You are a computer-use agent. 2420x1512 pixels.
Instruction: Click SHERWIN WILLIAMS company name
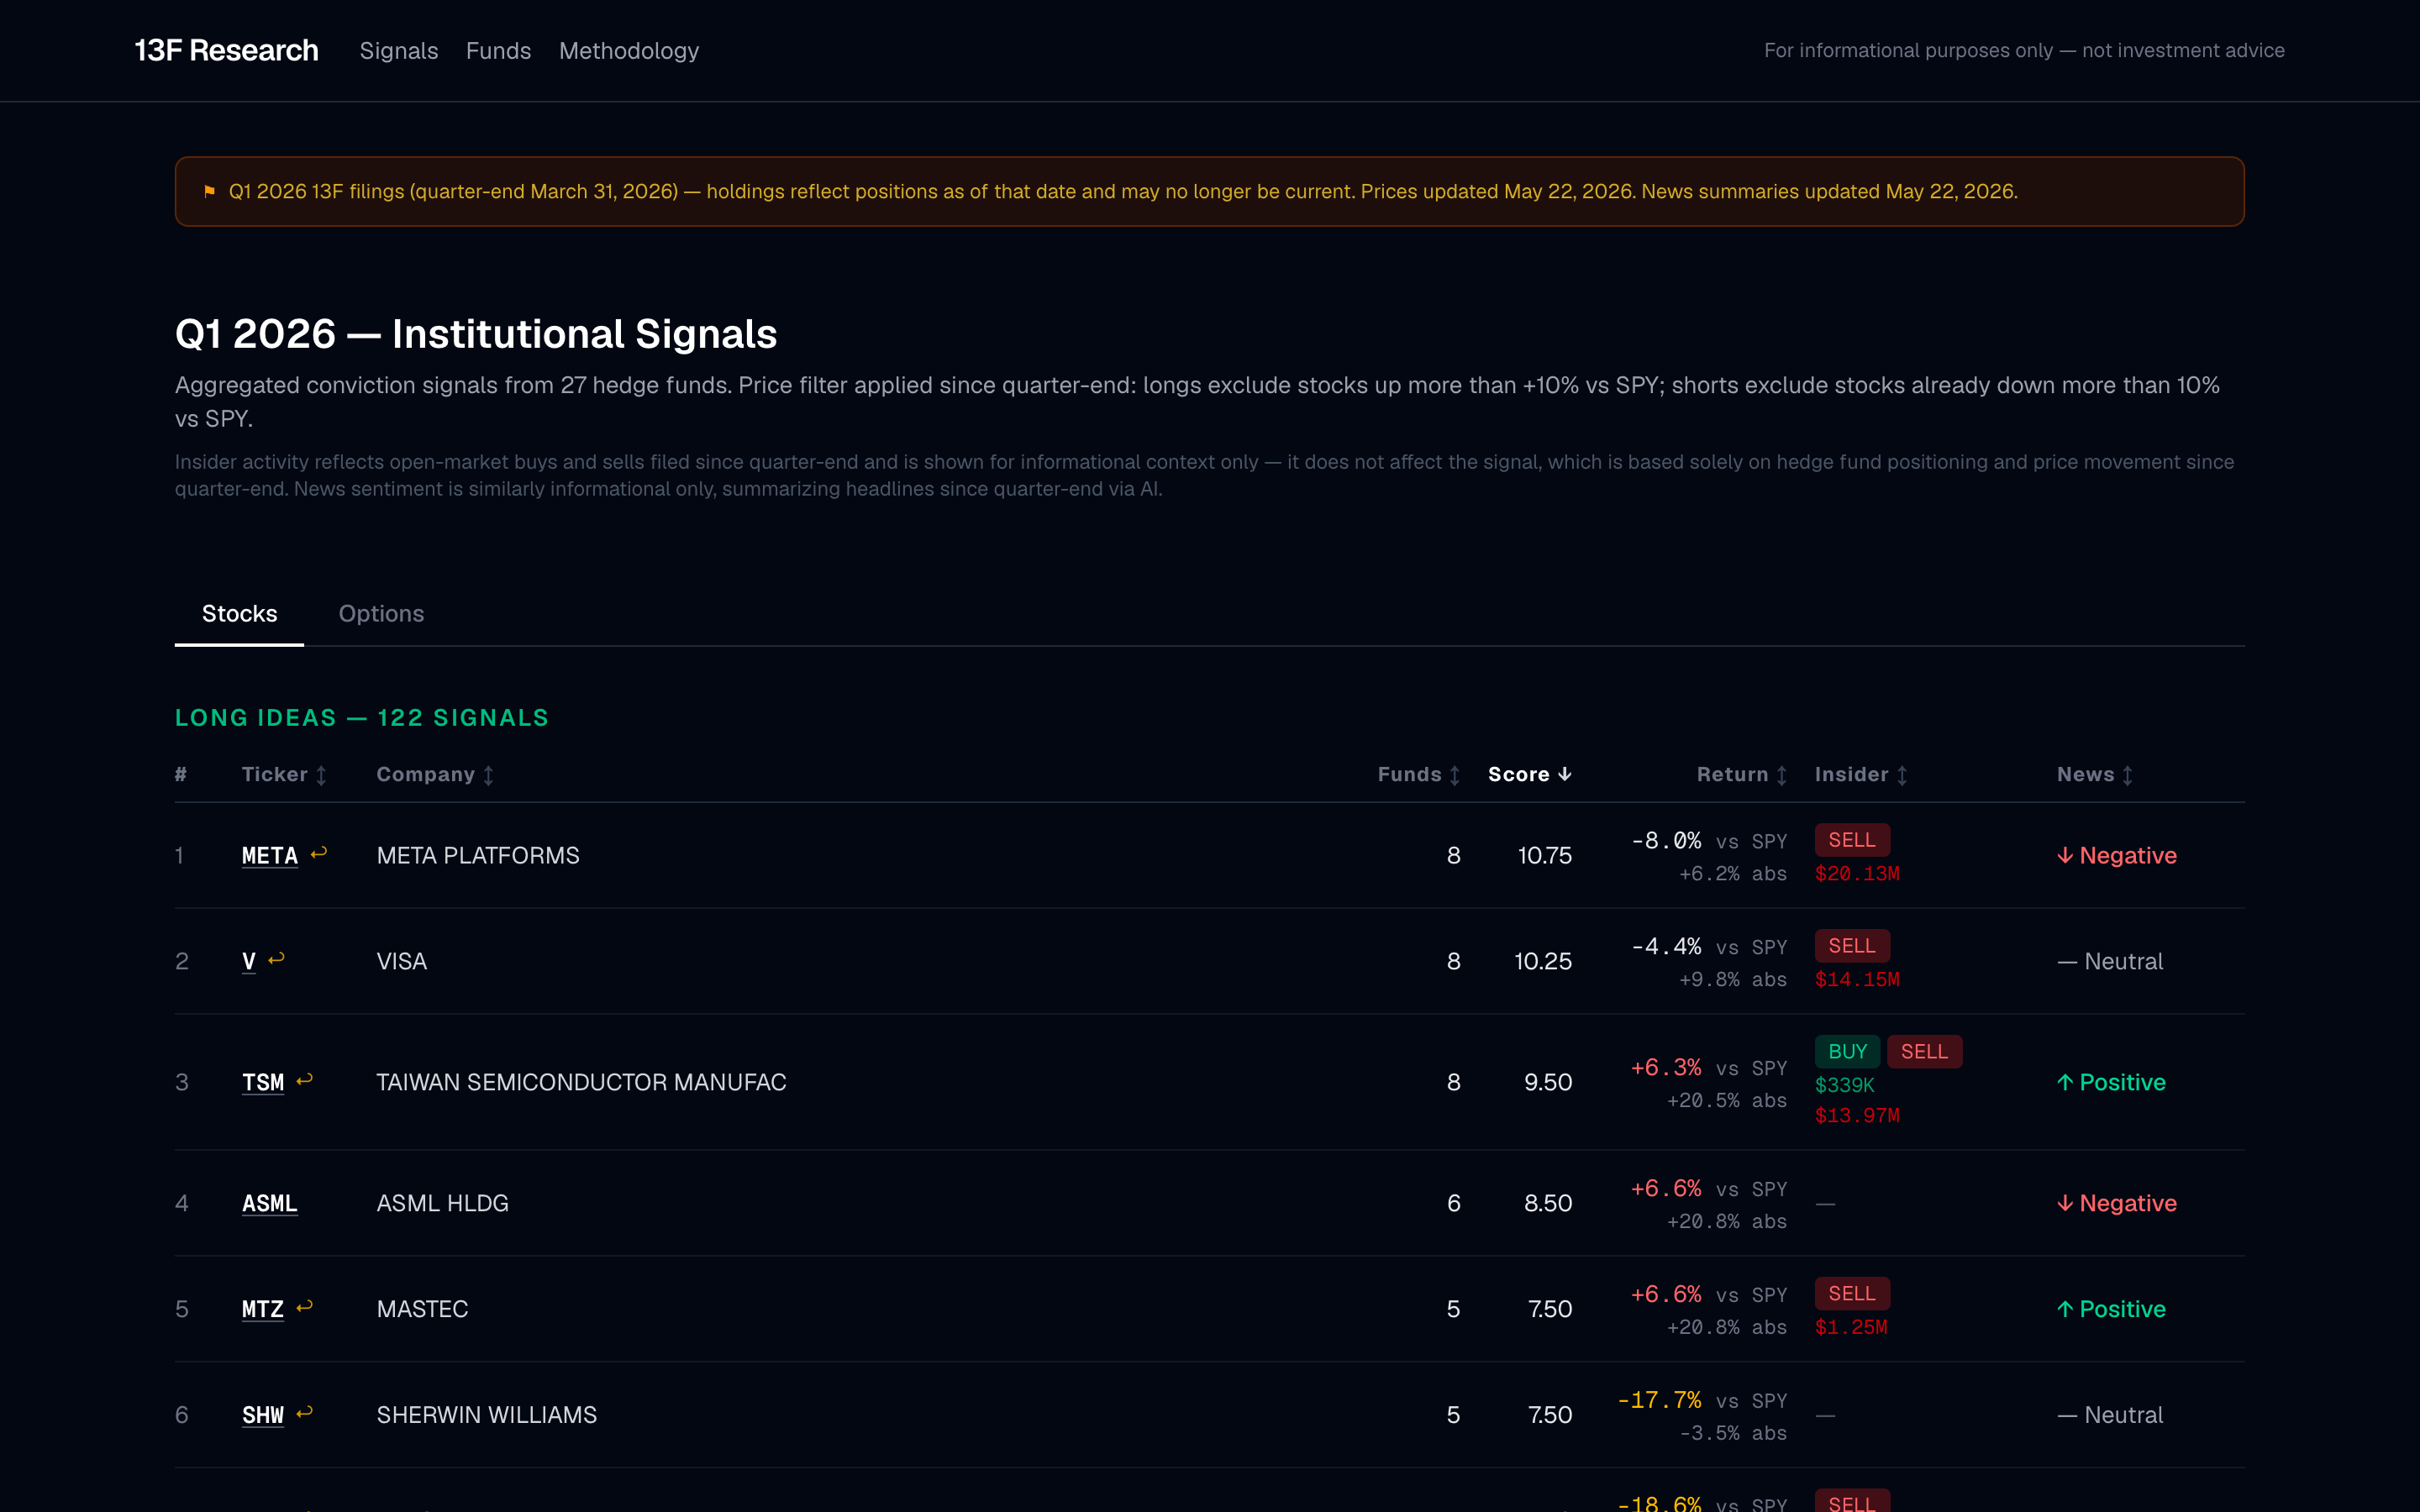[x=486, y=1416]
